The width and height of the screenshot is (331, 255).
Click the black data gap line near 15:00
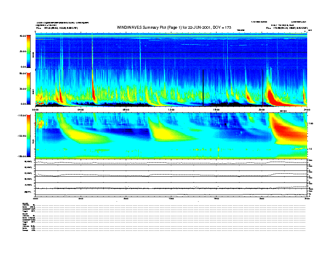(x=203, y=88)
